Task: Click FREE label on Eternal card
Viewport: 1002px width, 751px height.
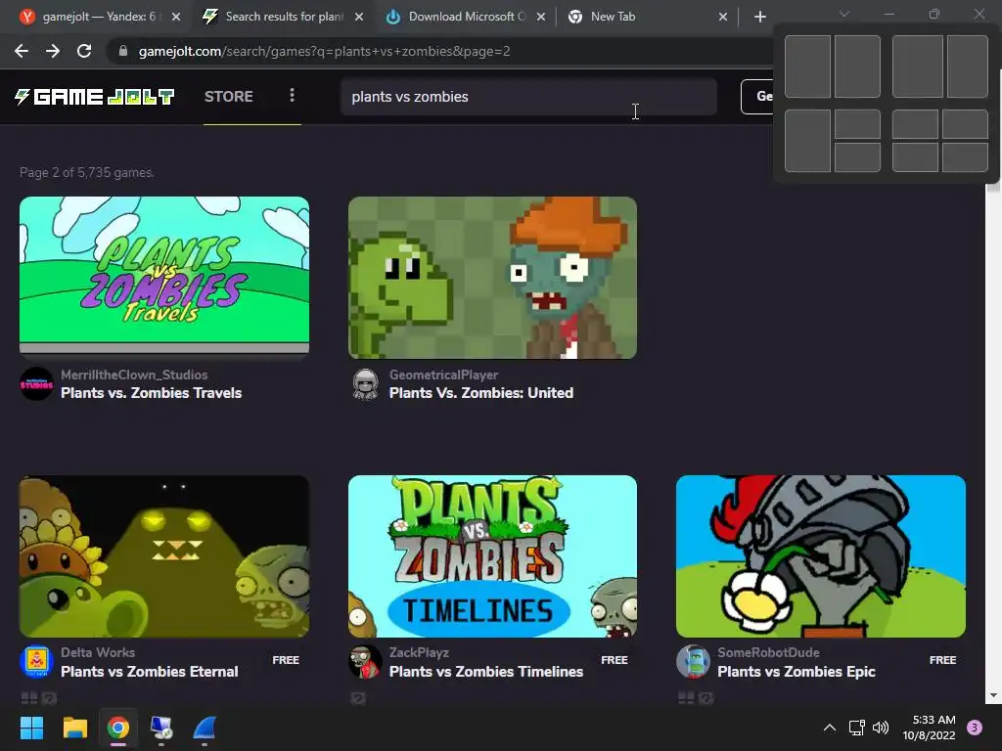Action: (x=286, y=660)
